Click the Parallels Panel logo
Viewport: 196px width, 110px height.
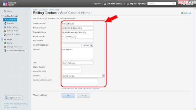[x=10, y=4]
